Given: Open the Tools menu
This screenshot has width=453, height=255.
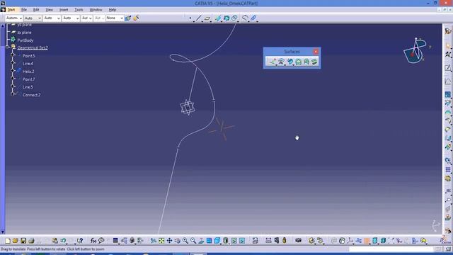Looking at the screenshot, I should [79, 10].
